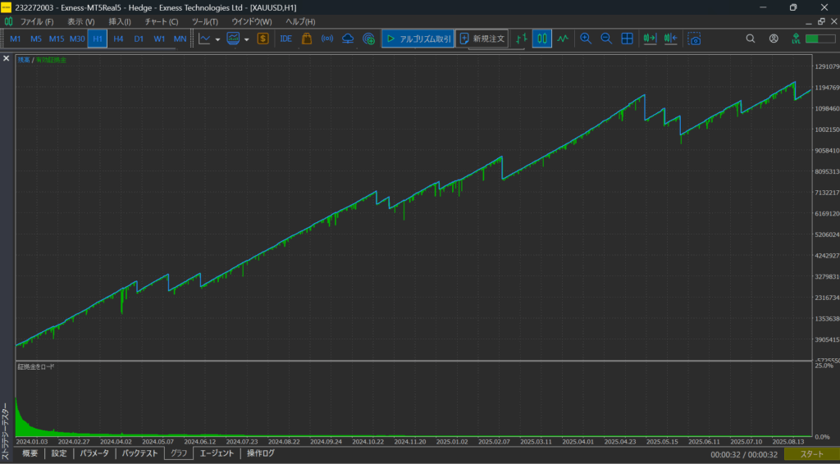Viewport: 840px width, 464px height.
Task: Click the 新規注文 new order button
Action: point(482,39)
